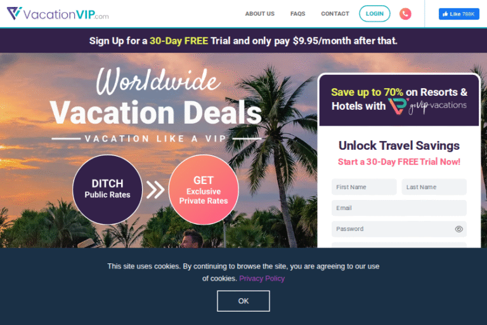Viewport: 487px width, 325px height.
Task: Accept cookies with the OK button
Action: 243,301
